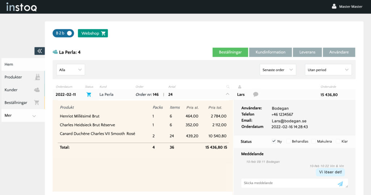Click the green Webshop button
This screenshot has height=195, width=371.
(x=93, y=33)
